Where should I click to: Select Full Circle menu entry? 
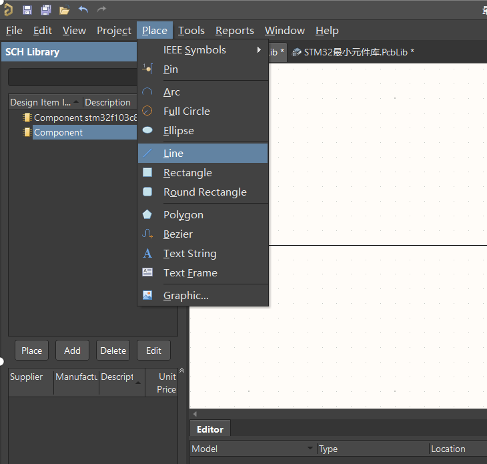click(203, 111)
